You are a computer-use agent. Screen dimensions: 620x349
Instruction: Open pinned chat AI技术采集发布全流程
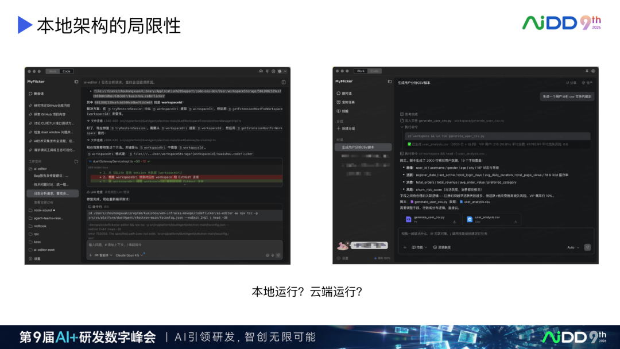point(52,141)
